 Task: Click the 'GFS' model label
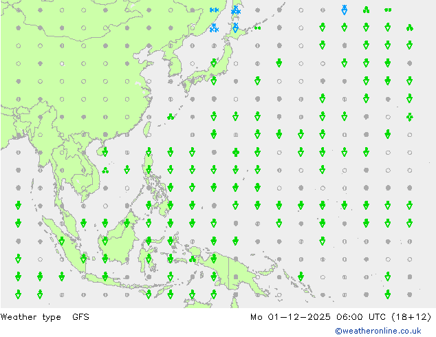[x=80, y=316]
